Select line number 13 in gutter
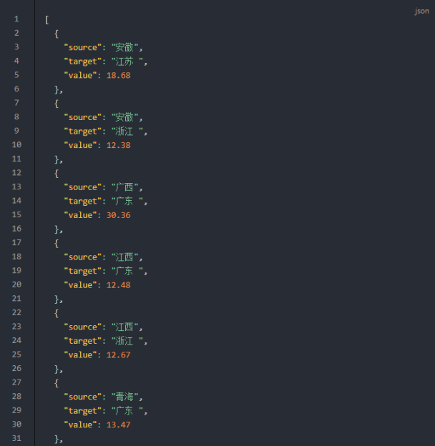 pos(16,187)
